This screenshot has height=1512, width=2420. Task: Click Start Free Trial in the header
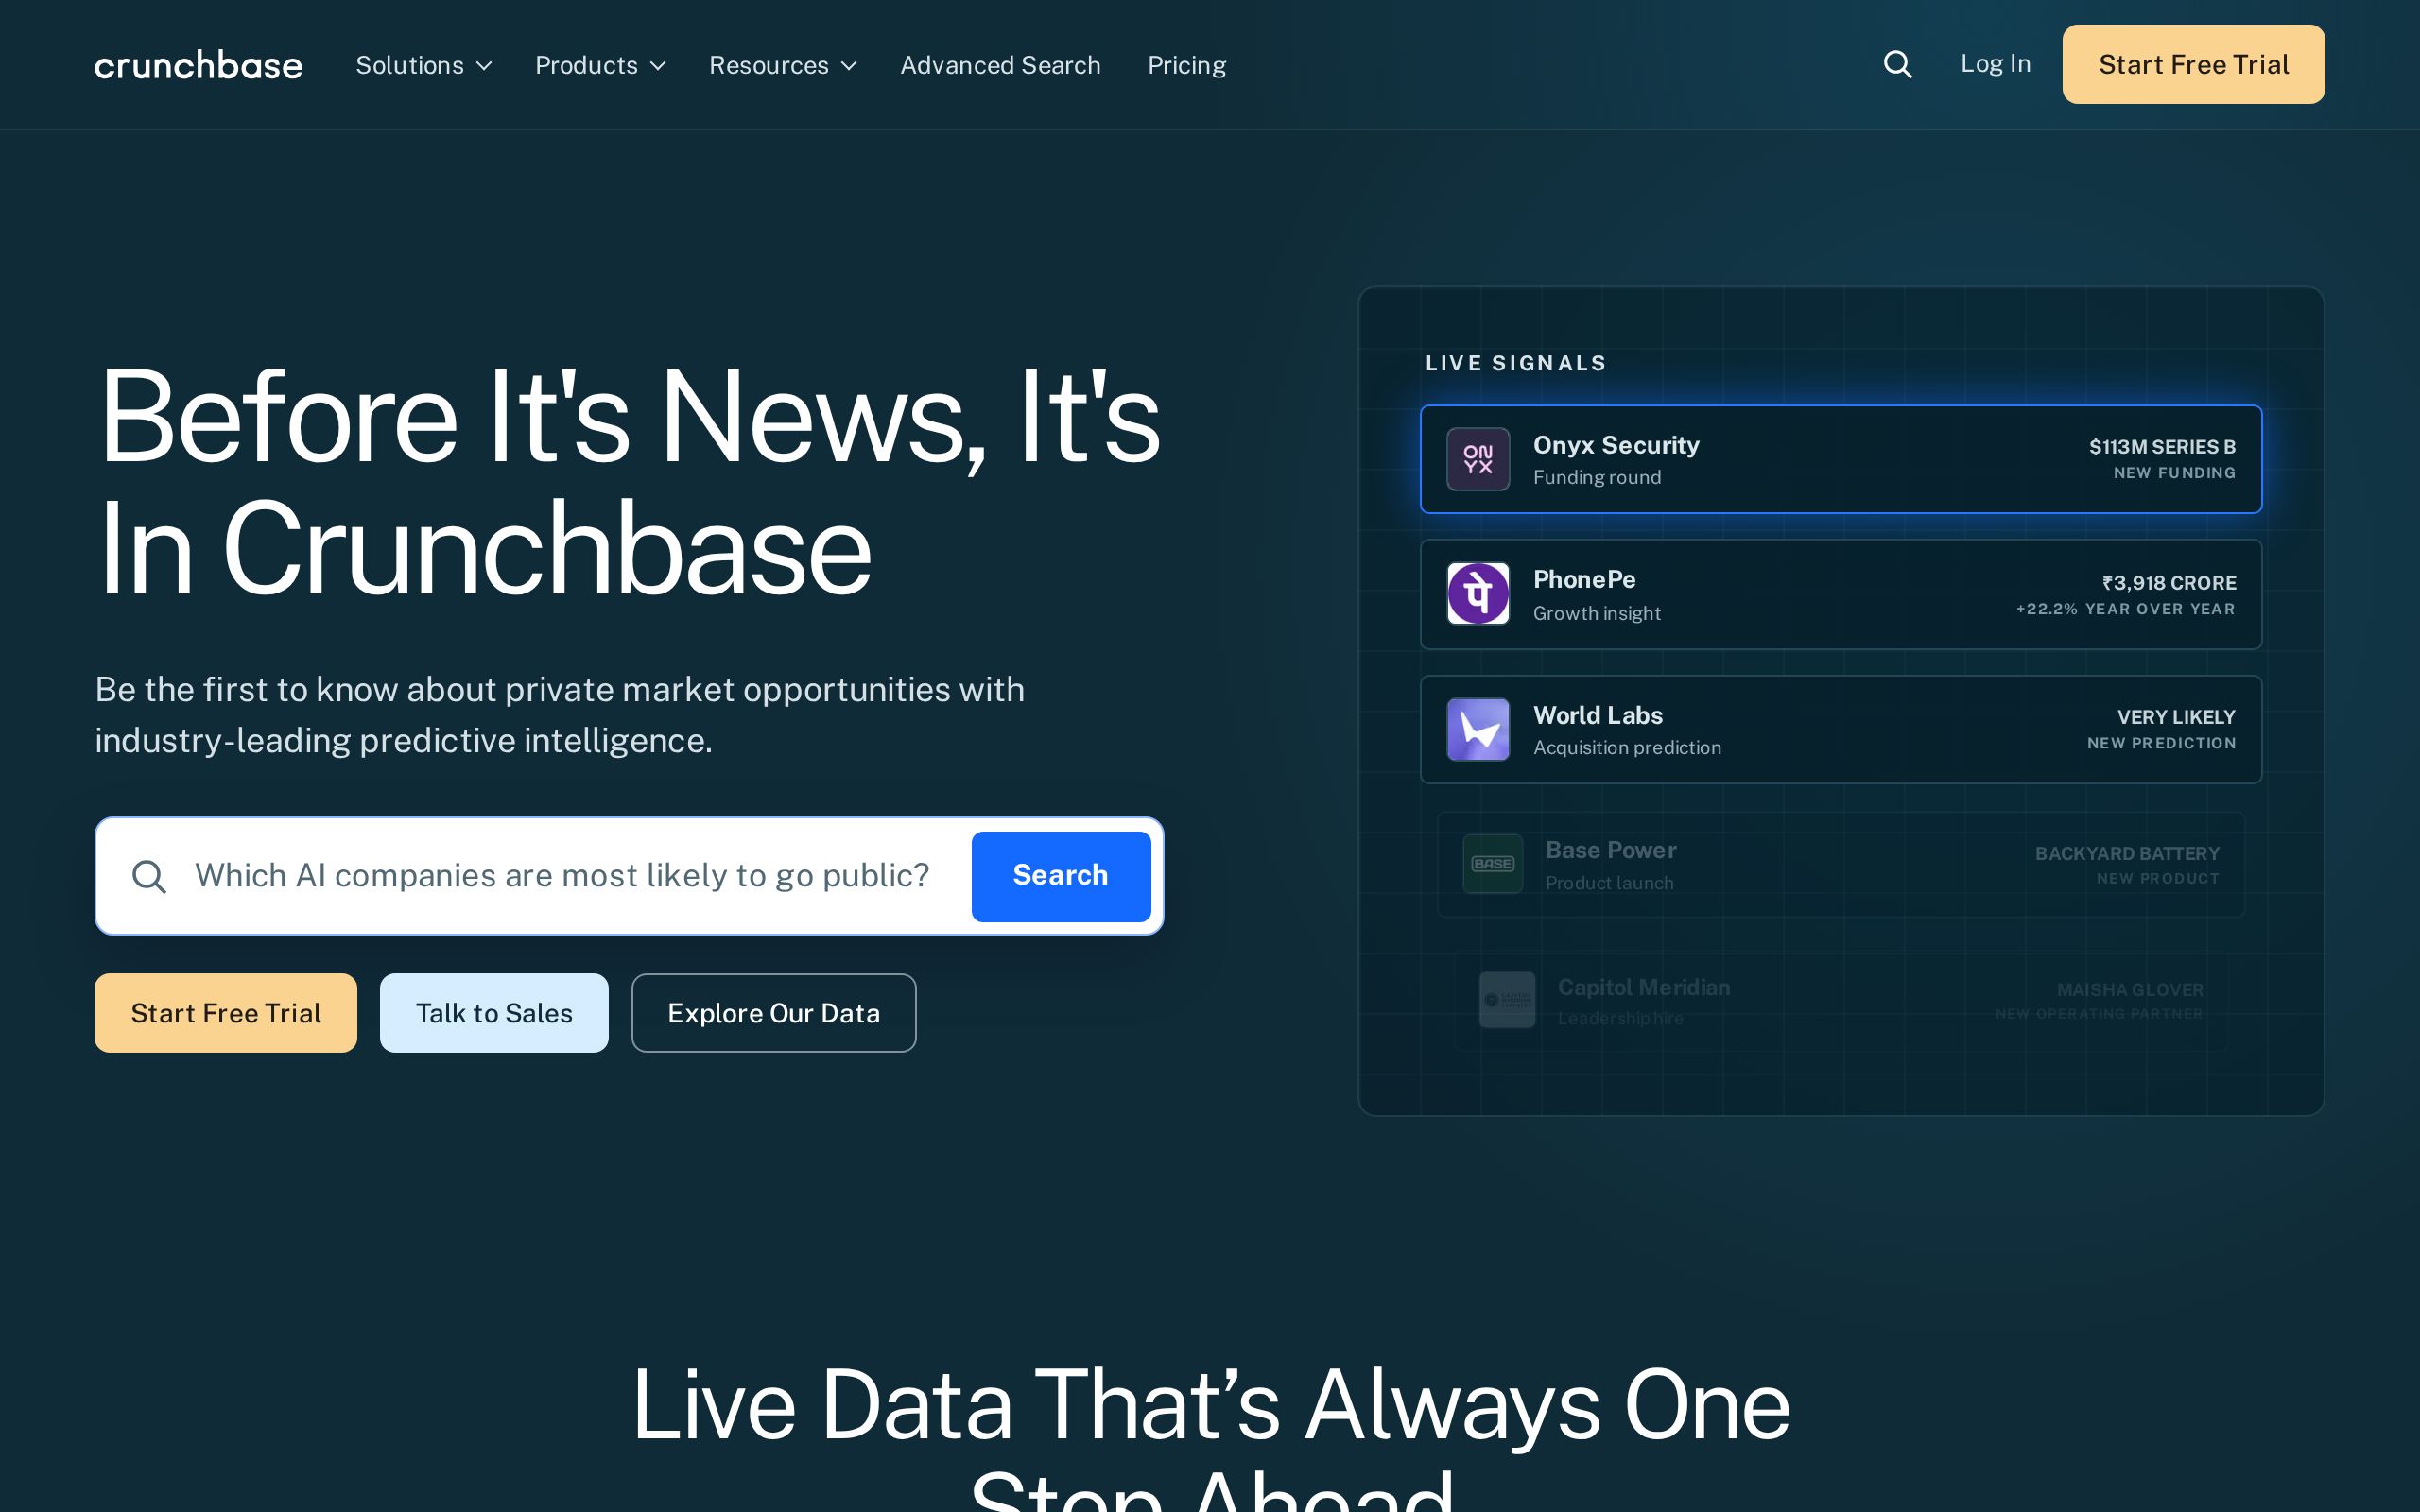[x=2193, y=64]
